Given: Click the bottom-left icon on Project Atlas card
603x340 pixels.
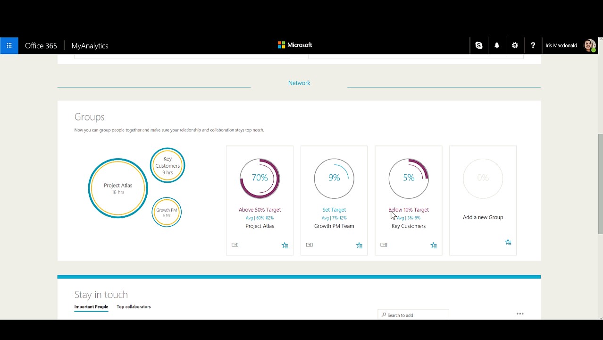Looking at the screenshot, I should click(235, 245).
